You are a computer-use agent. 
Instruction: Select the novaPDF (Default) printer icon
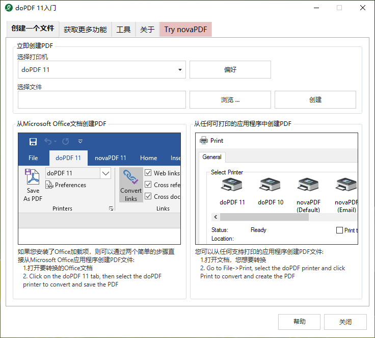(308, 185)
